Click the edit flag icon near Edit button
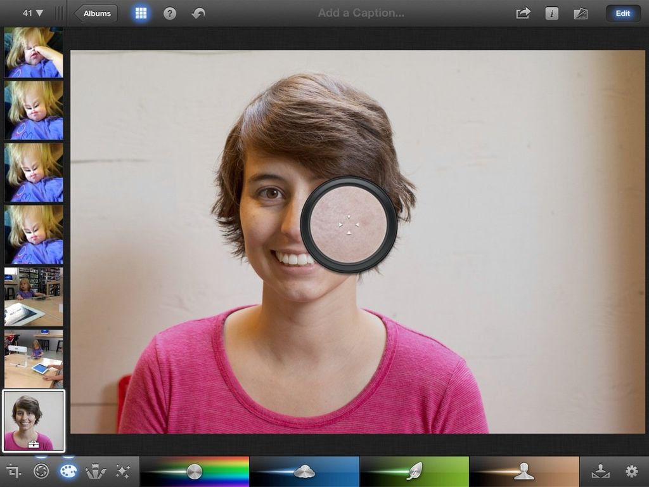The width and height of the screenshot is (649, 487). tap(581, 13)
